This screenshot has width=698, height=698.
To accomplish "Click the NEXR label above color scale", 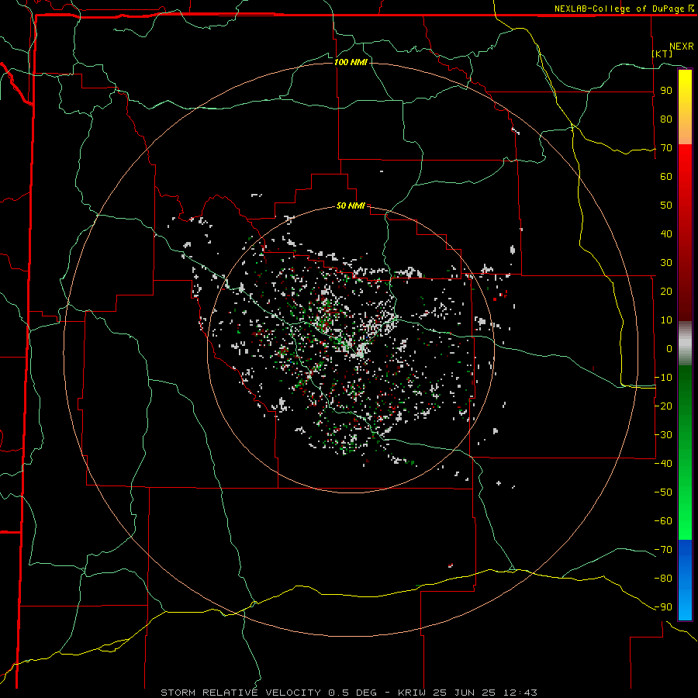I will [x=681, y=47].
